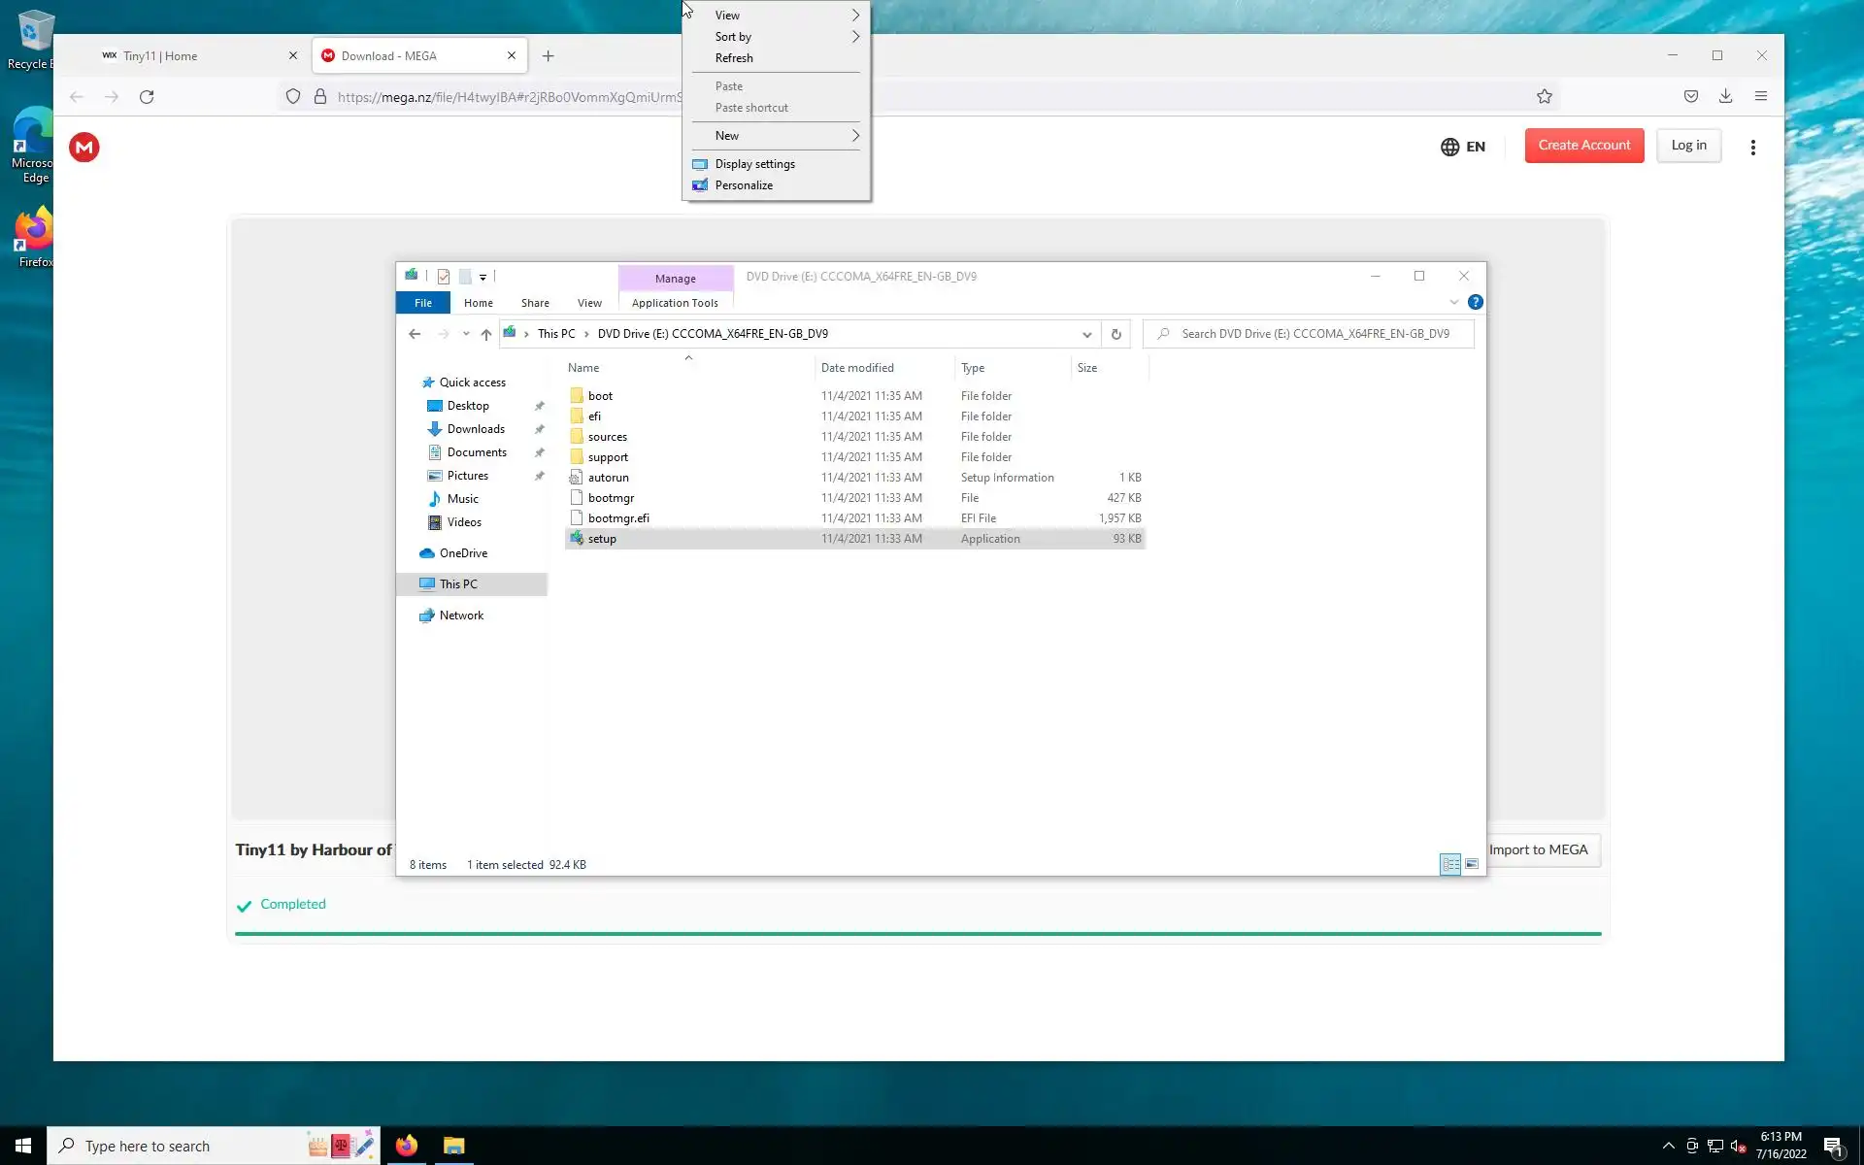Image resolution: width=1864 pixels, height=1165 pixels.
Task: Open the Share ribbon tab
Action: (534, 303)
